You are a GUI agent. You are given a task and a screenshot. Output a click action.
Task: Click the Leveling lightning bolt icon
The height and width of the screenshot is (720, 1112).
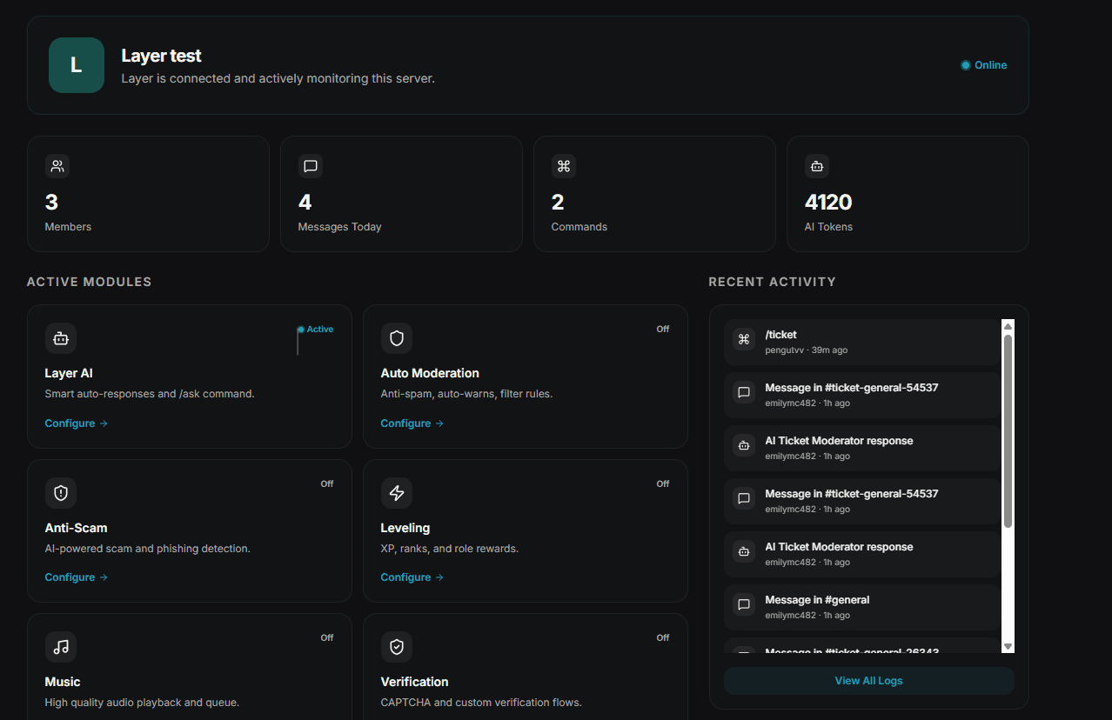point(397,493)
